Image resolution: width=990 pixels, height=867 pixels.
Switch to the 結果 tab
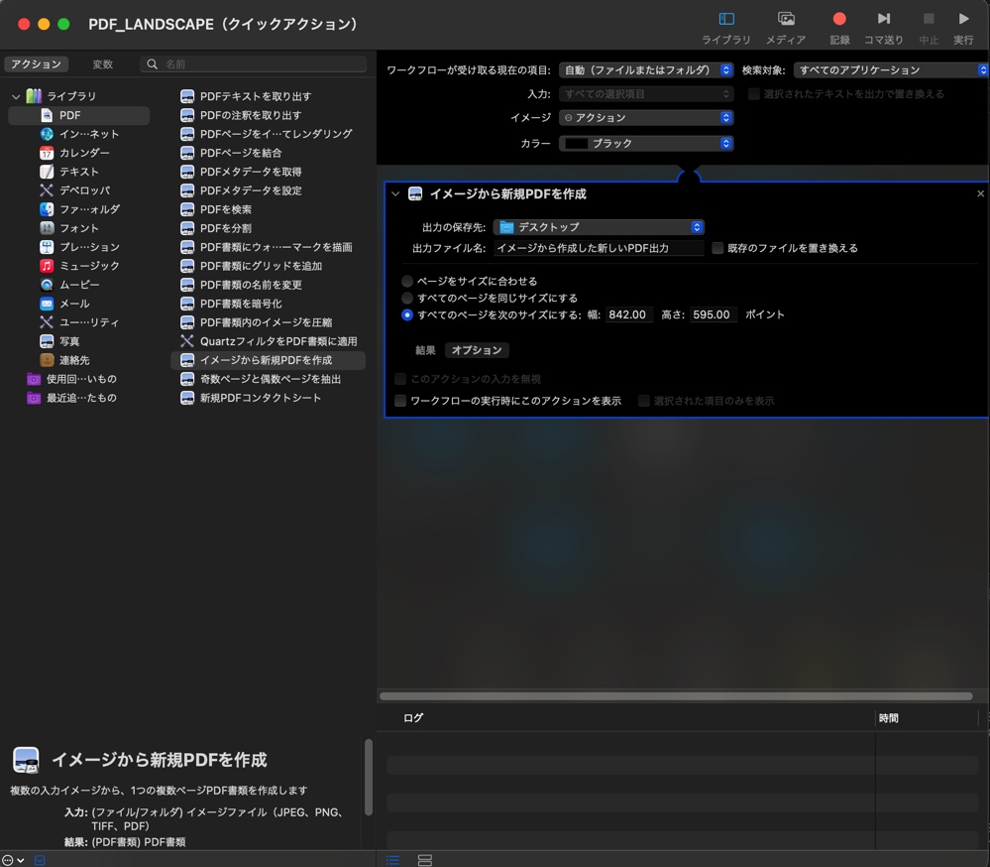click(x=425, y=350)
